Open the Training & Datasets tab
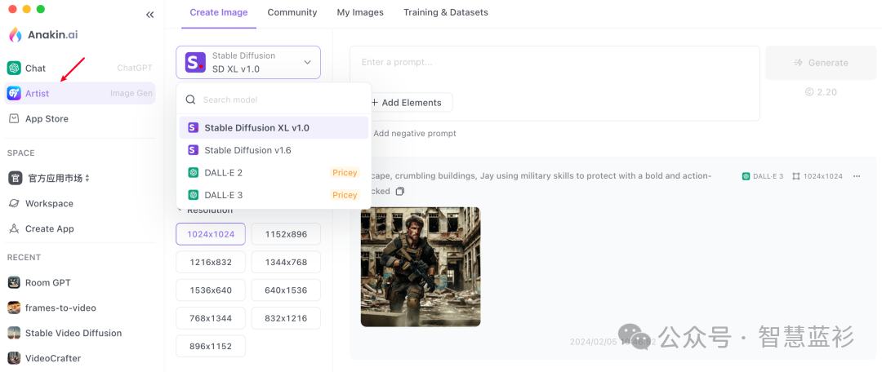882x372 pixels. [445, 12]
